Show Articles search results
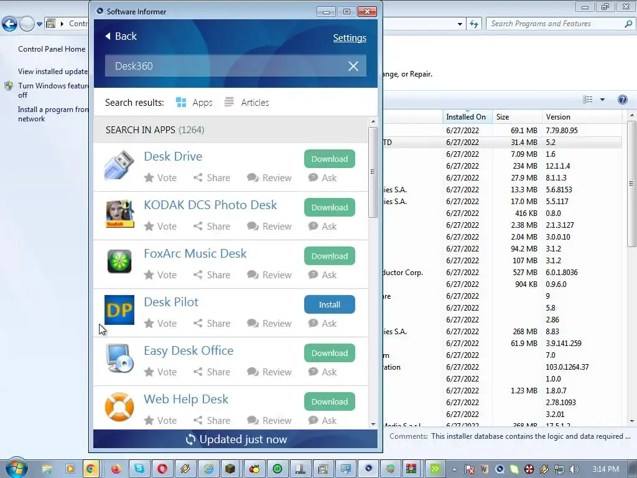Viewport: 637px width, 478px height. [x=246, y=103]
